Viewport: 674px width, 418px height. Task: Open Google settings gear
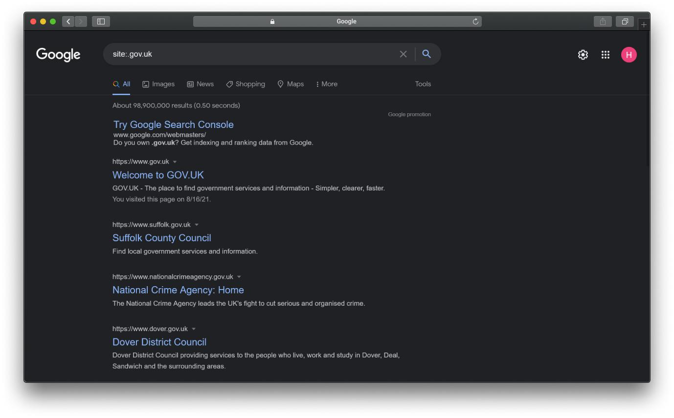point(583,55)
